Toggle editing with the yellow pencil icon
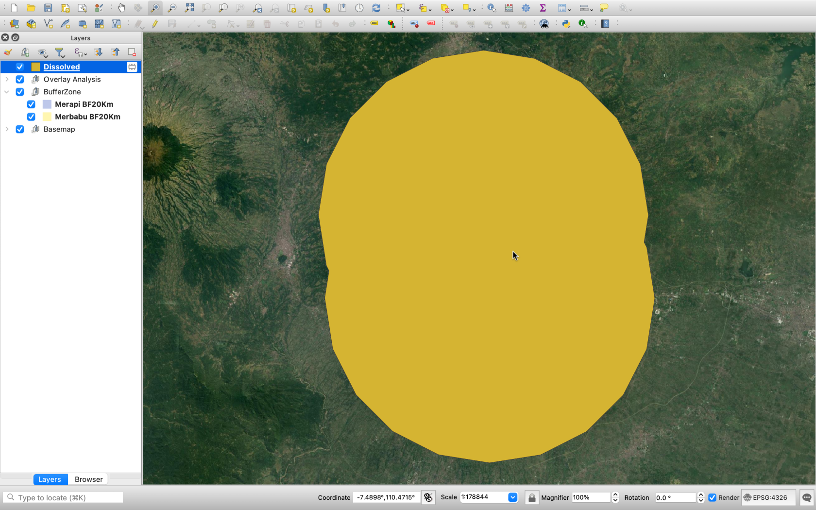Viewport: 816px width, 510px height. point(155,23)
